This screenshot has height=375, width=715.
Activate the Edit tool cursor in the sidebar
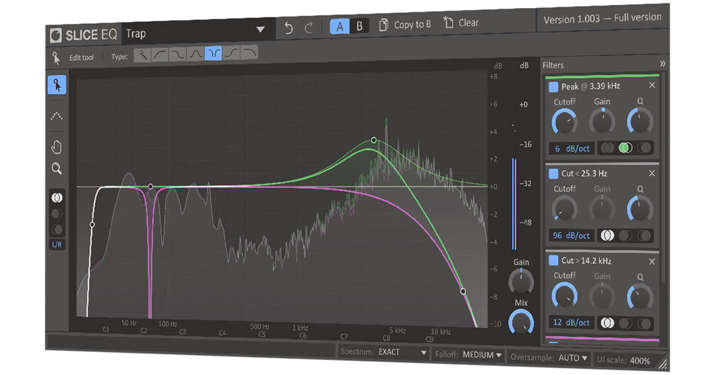(57, 86)
